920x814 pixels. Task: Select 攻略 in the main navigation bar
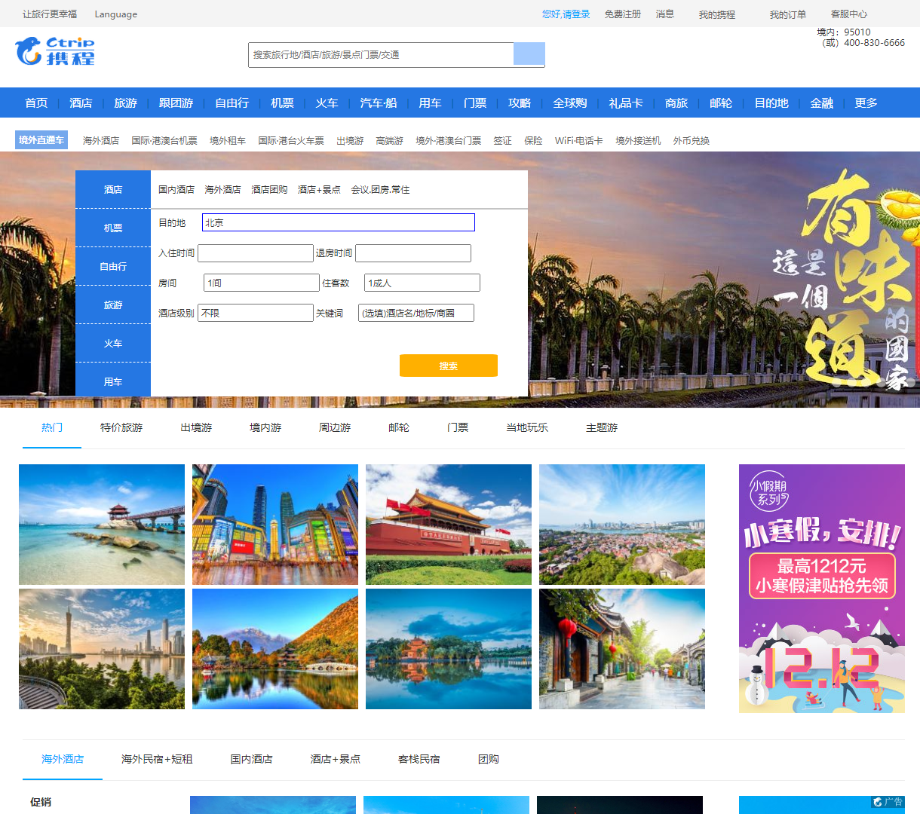pos(519,103)
